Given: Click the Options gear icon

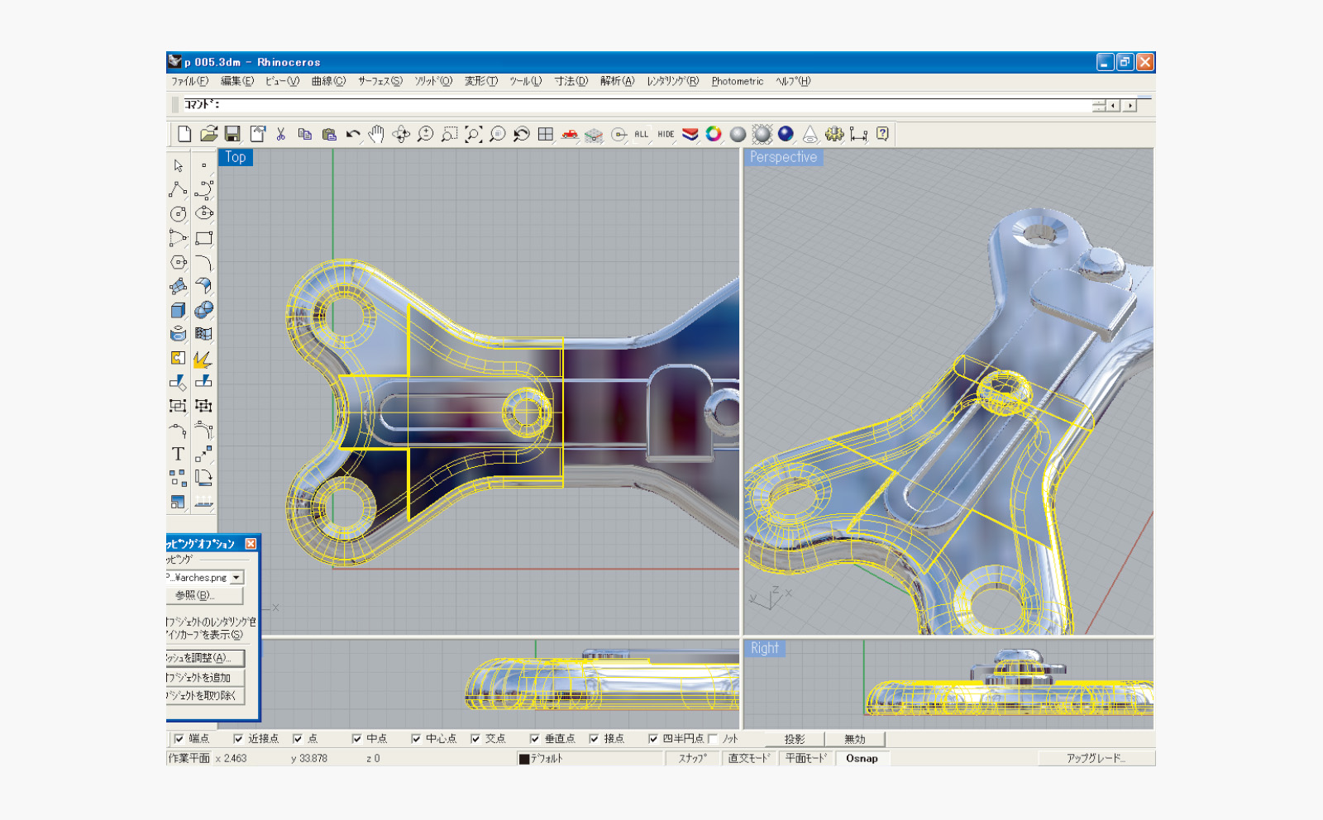Looking at the screenshot, I should (x=834, y=134).
